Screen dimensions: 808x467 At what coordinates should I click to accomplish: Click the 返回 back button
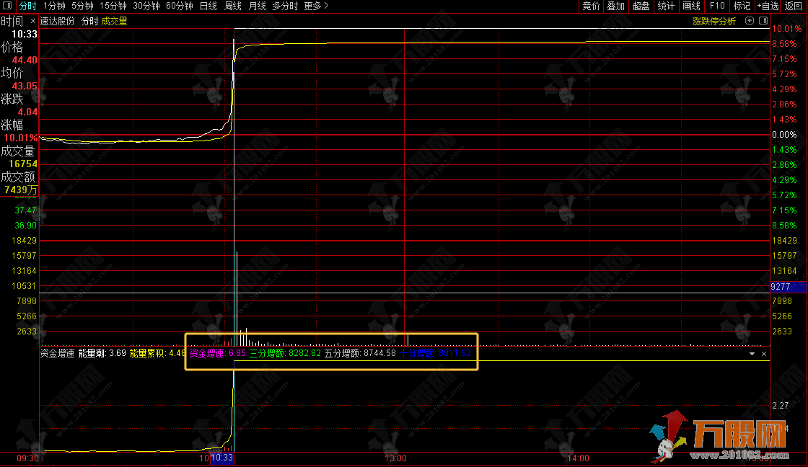pos(793,6)
